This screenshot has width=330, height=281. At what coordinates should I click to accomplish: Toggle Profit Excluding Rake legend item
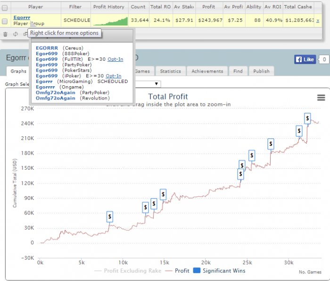pyautogui.click(x=128, y=271)
